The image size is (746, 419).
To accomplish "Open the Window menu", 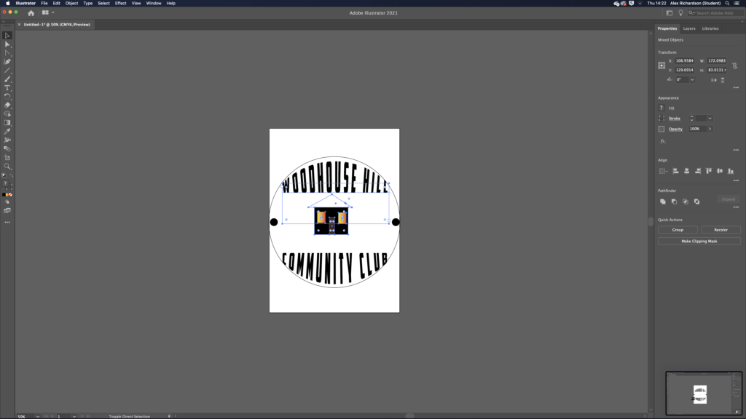I will pos(154,4).
